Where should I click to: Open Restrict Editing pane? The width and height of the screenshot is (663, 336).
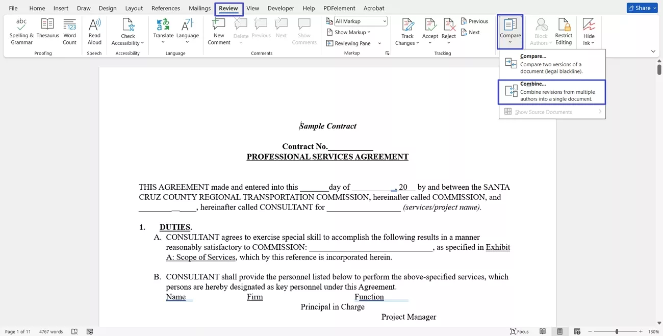(x=564, y=31)
